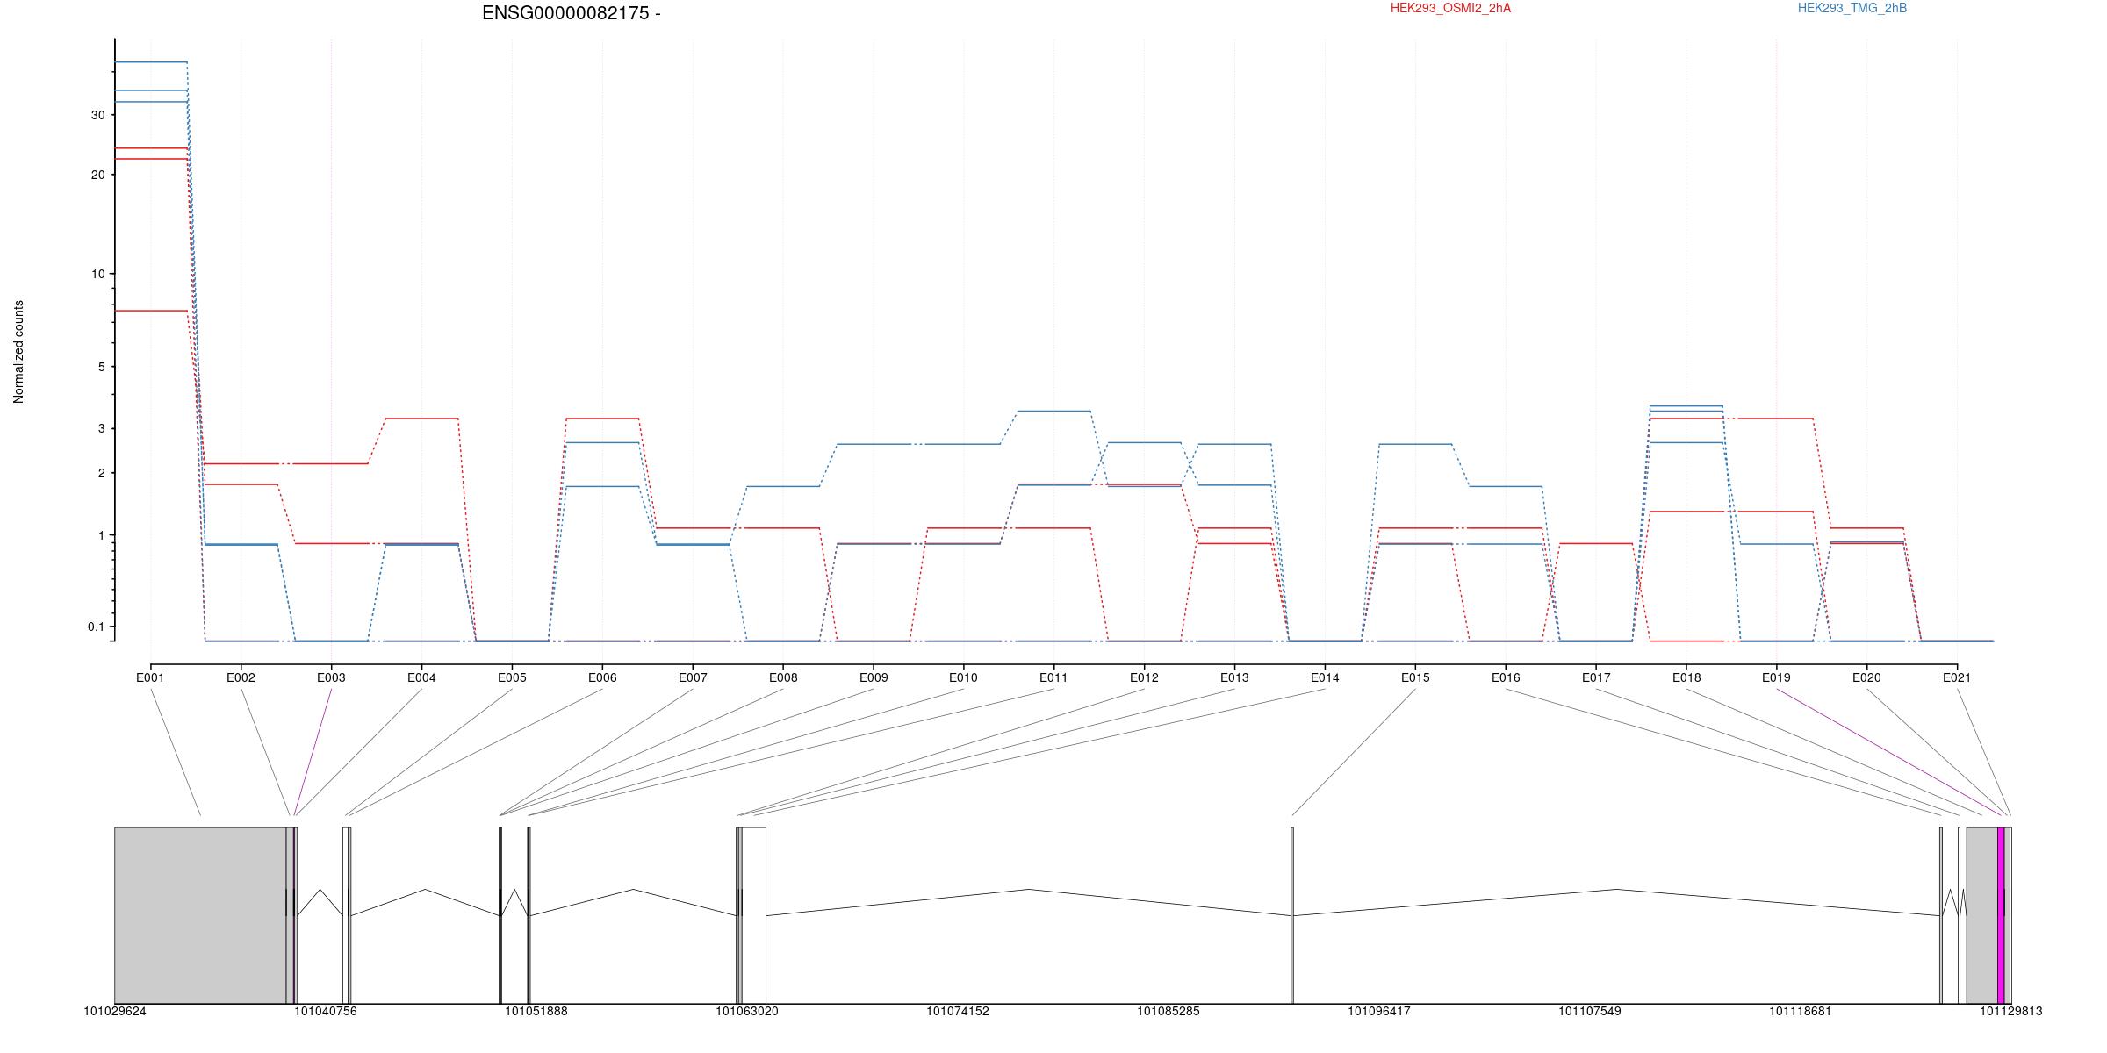Click the y-axis tick value 30
Screen dimensions: 2107x1053
[x=97, y=116]
